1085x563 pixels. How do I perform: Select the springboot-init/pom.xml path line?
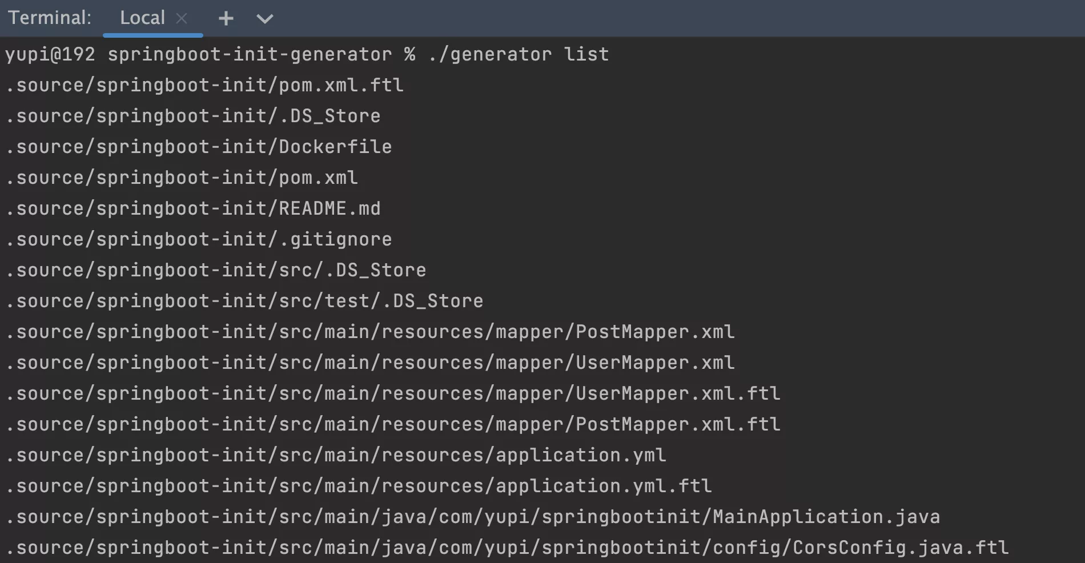pos(182,178)
